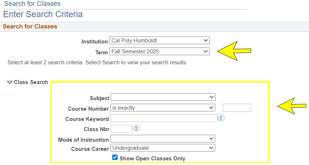Click the help icon next to Class Nbr
This screenshot has height=165, width=309.
click(136, 128)
